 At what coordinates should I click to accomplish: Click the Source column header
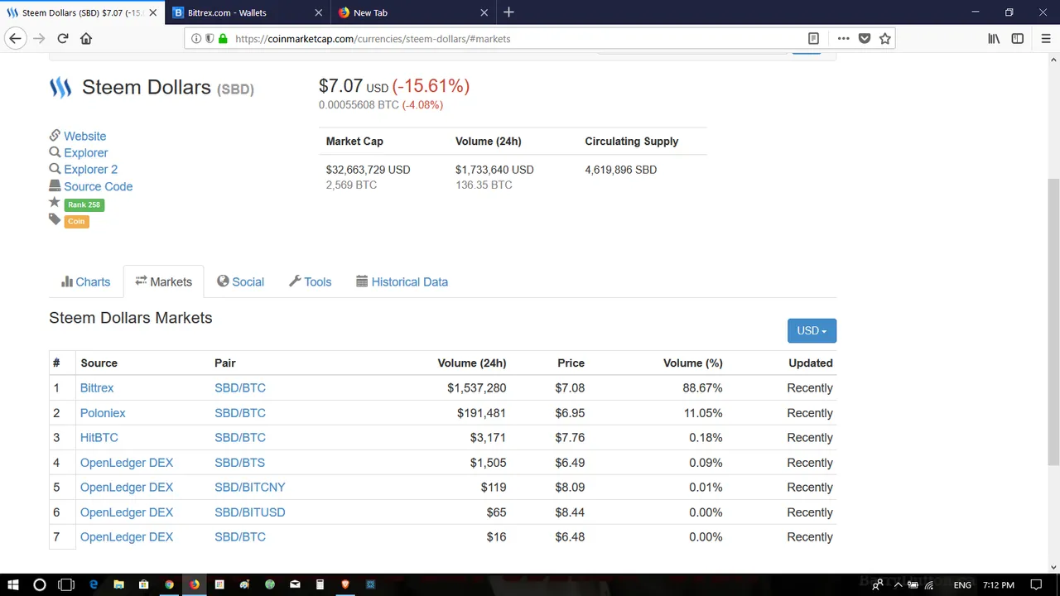[99, 363]
